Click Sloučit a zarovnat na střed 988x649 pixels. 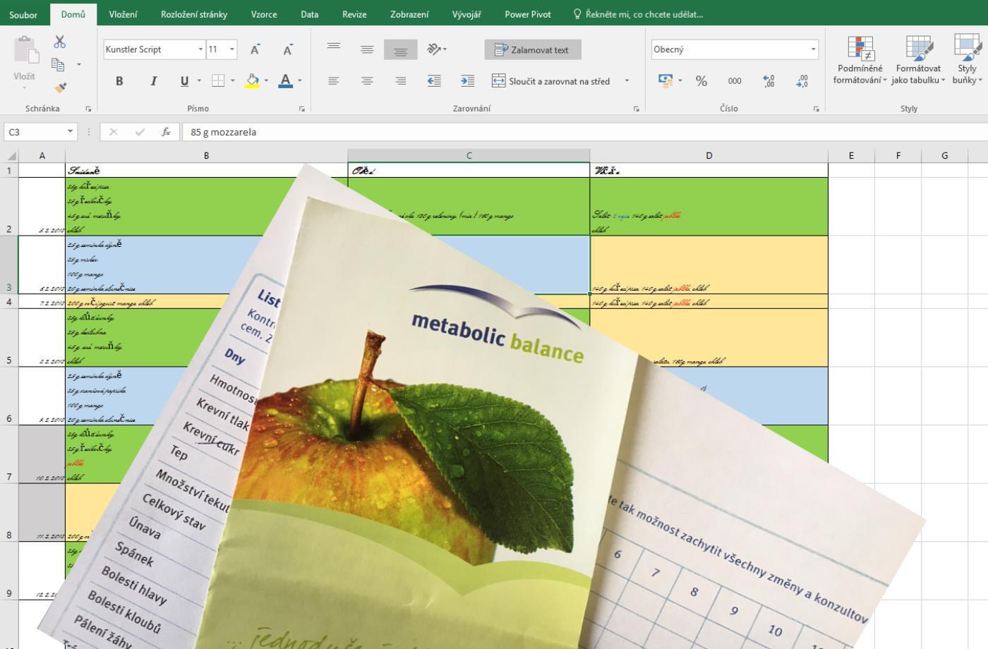[x=552, y=81]
